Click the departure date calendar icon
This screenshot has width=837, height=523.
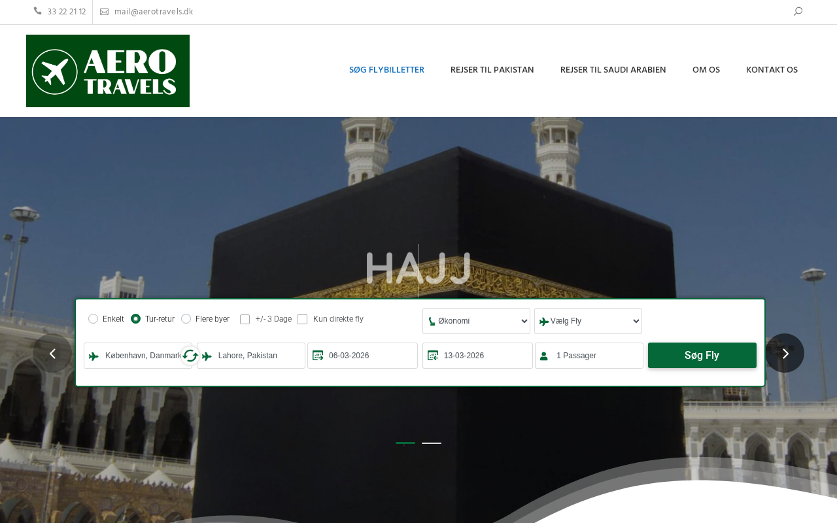click(318, 356)
